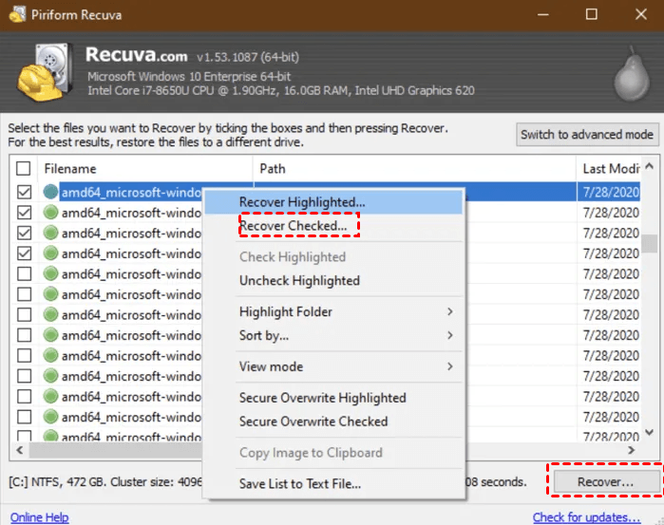
Task: Expand the Sort by... submenu arrow
Action: coord(449,335)
